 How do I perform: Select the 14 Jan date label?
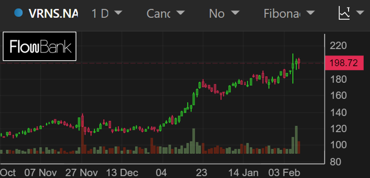point(243,173)
